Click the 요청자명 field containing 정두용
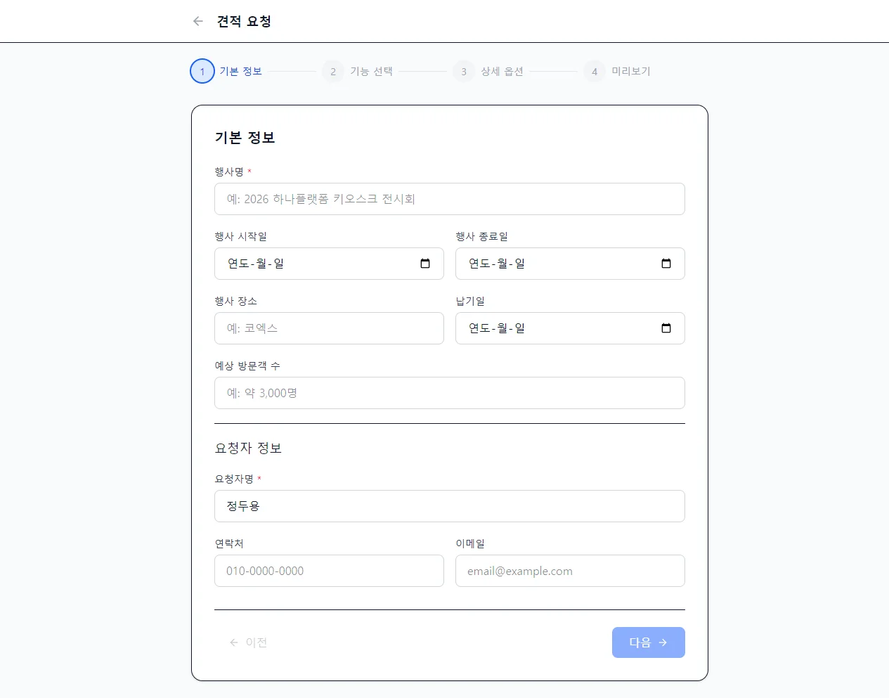The height and width of the screenshot is (698, 889). (450, 506)
